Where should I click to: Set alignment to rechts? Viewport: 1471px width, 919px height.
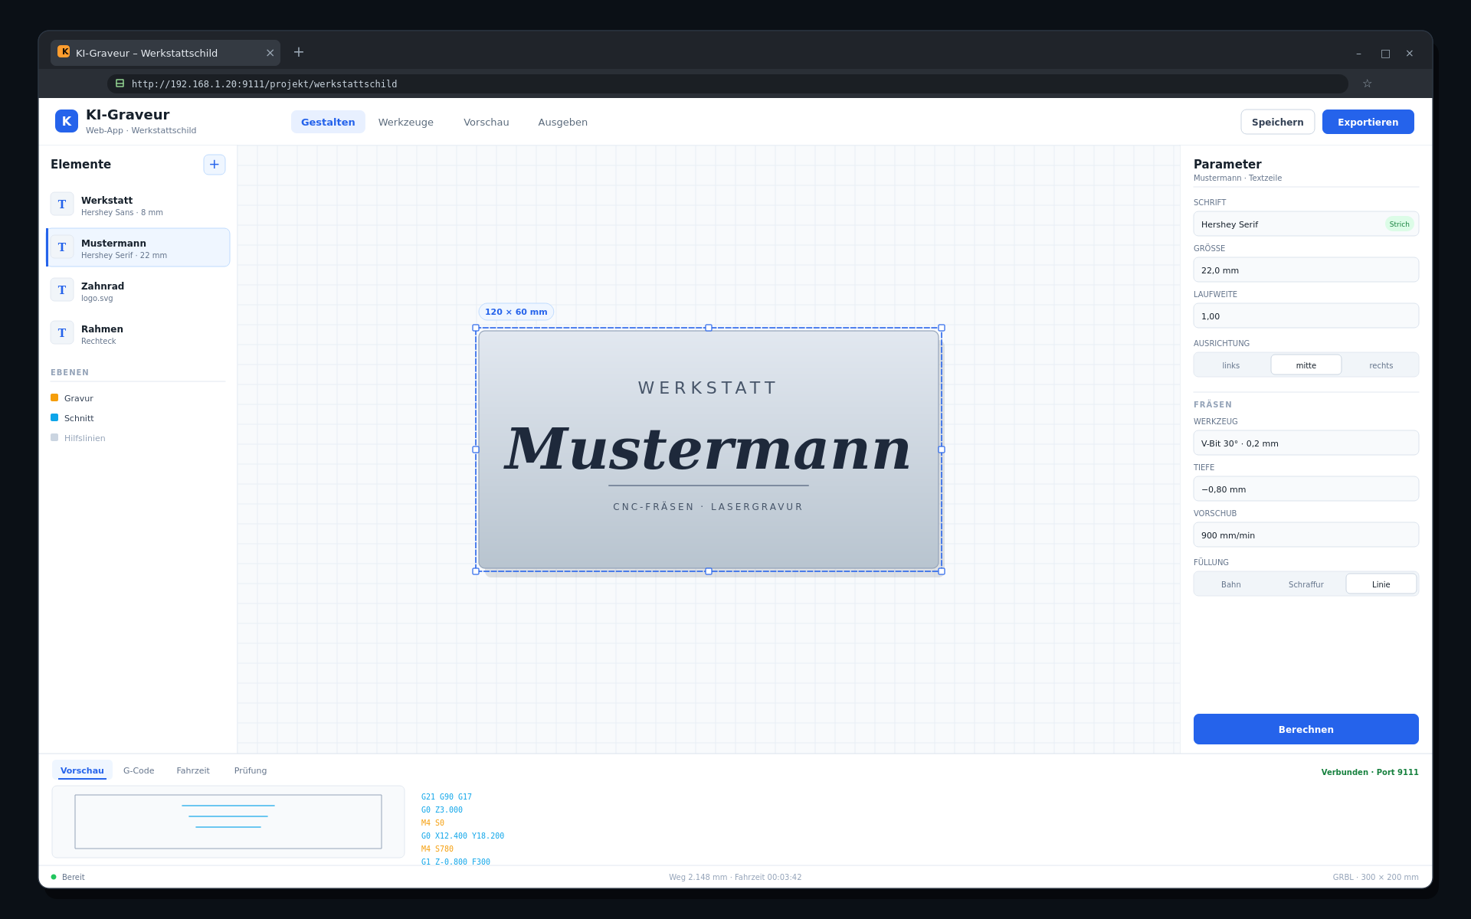1381,365
